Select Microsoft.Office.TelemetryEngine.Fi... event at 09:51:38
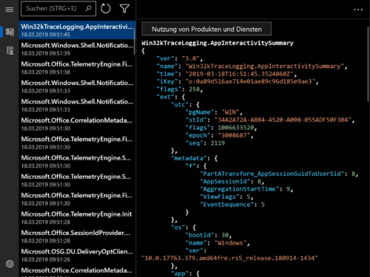370x277 pixels. [77, 67]
